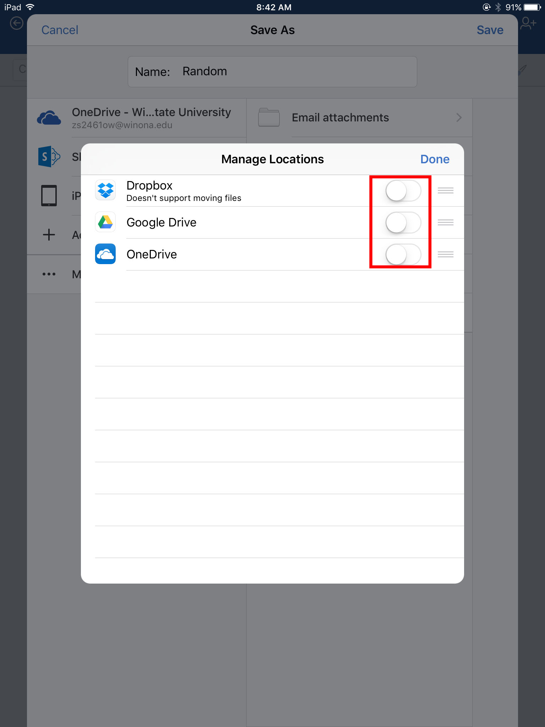Tap the OneDrive cloud icon for Winona account
Image resolution: width=545 pixels, height=727 pixels.
click(49, 117)
